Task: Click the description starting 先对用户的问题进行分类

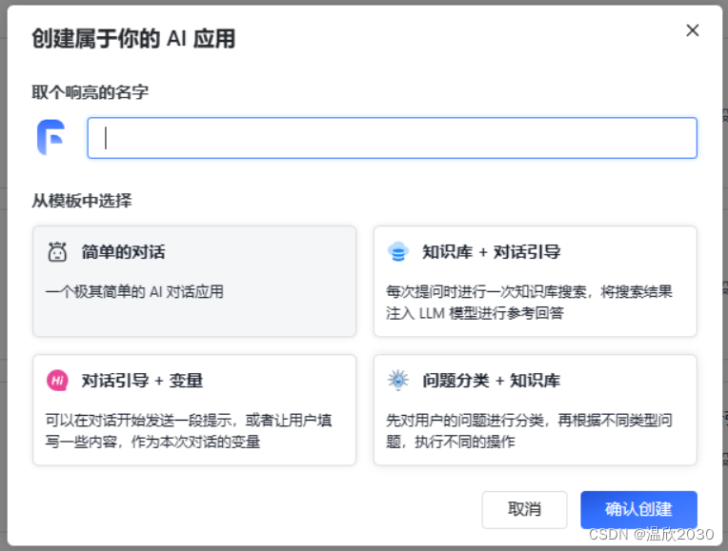Action: point(529,431)
